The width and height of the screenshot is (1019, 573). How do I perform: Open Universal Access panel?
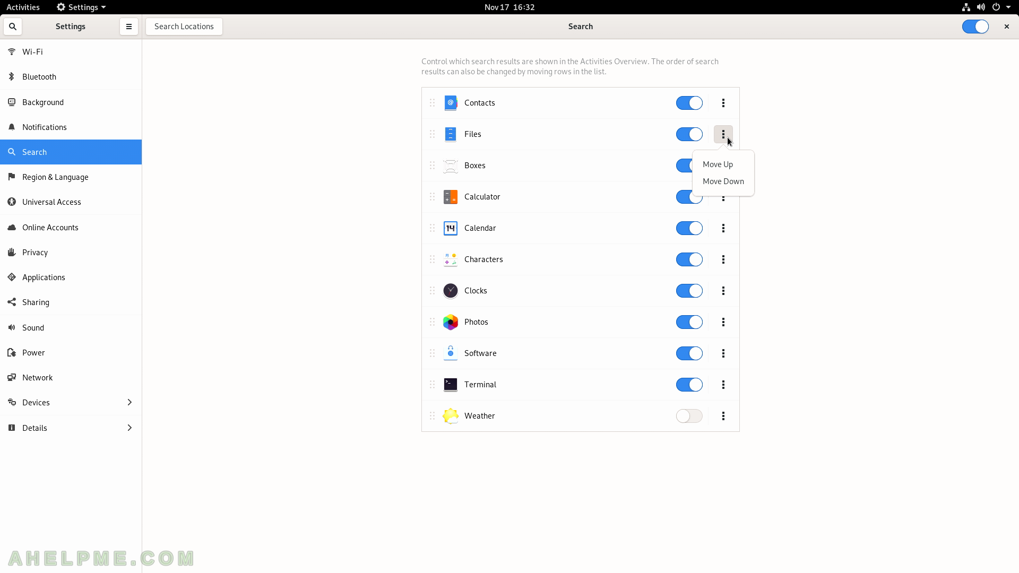coord(71,202)
